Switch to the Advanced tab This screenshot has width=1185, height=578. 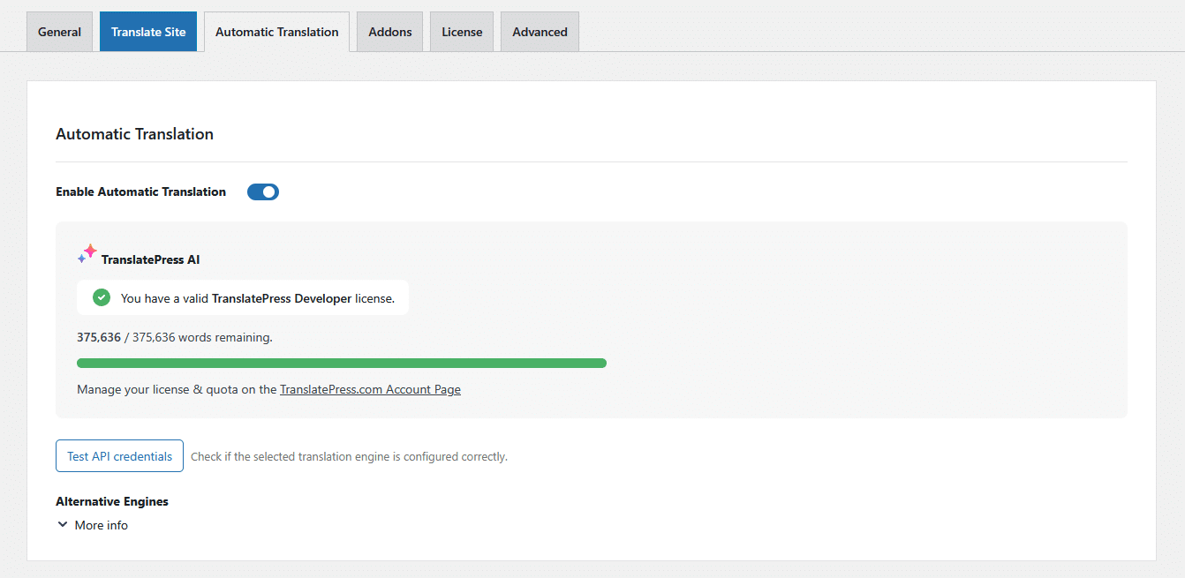coord(540,32)
